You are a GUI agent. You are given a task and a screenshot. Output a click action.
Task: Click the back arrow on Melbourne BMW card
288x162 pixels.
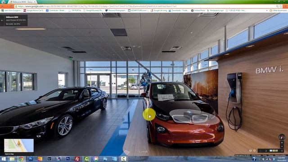(2, 20)
